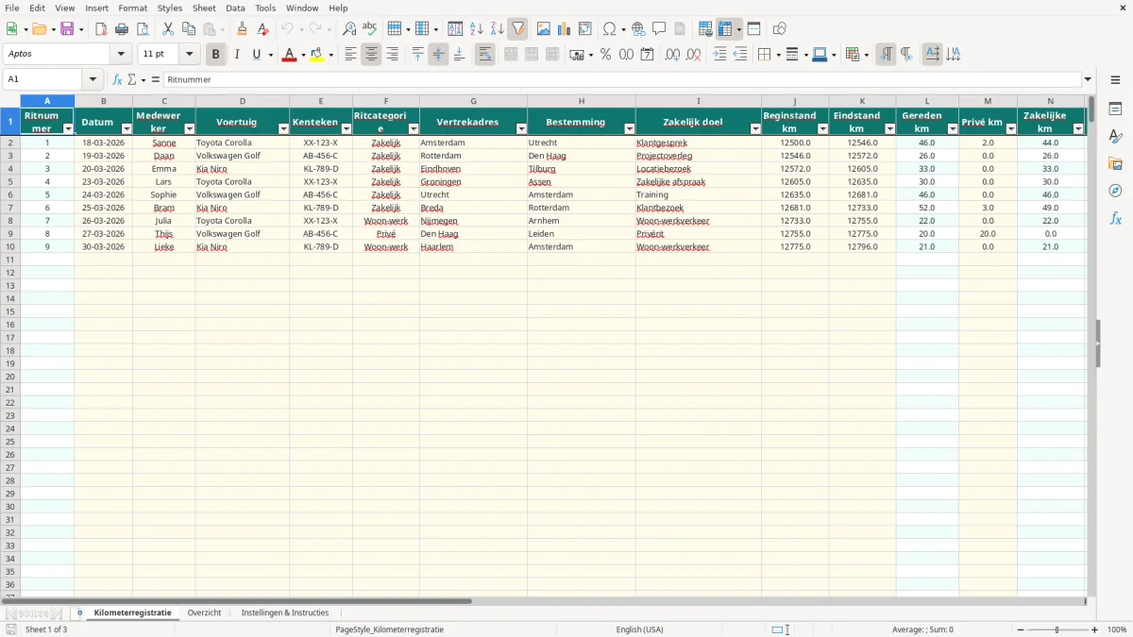The height and width of the screenshot is (637, 1133).
Task: Click the Open folder icon
Action: point(39,29)
